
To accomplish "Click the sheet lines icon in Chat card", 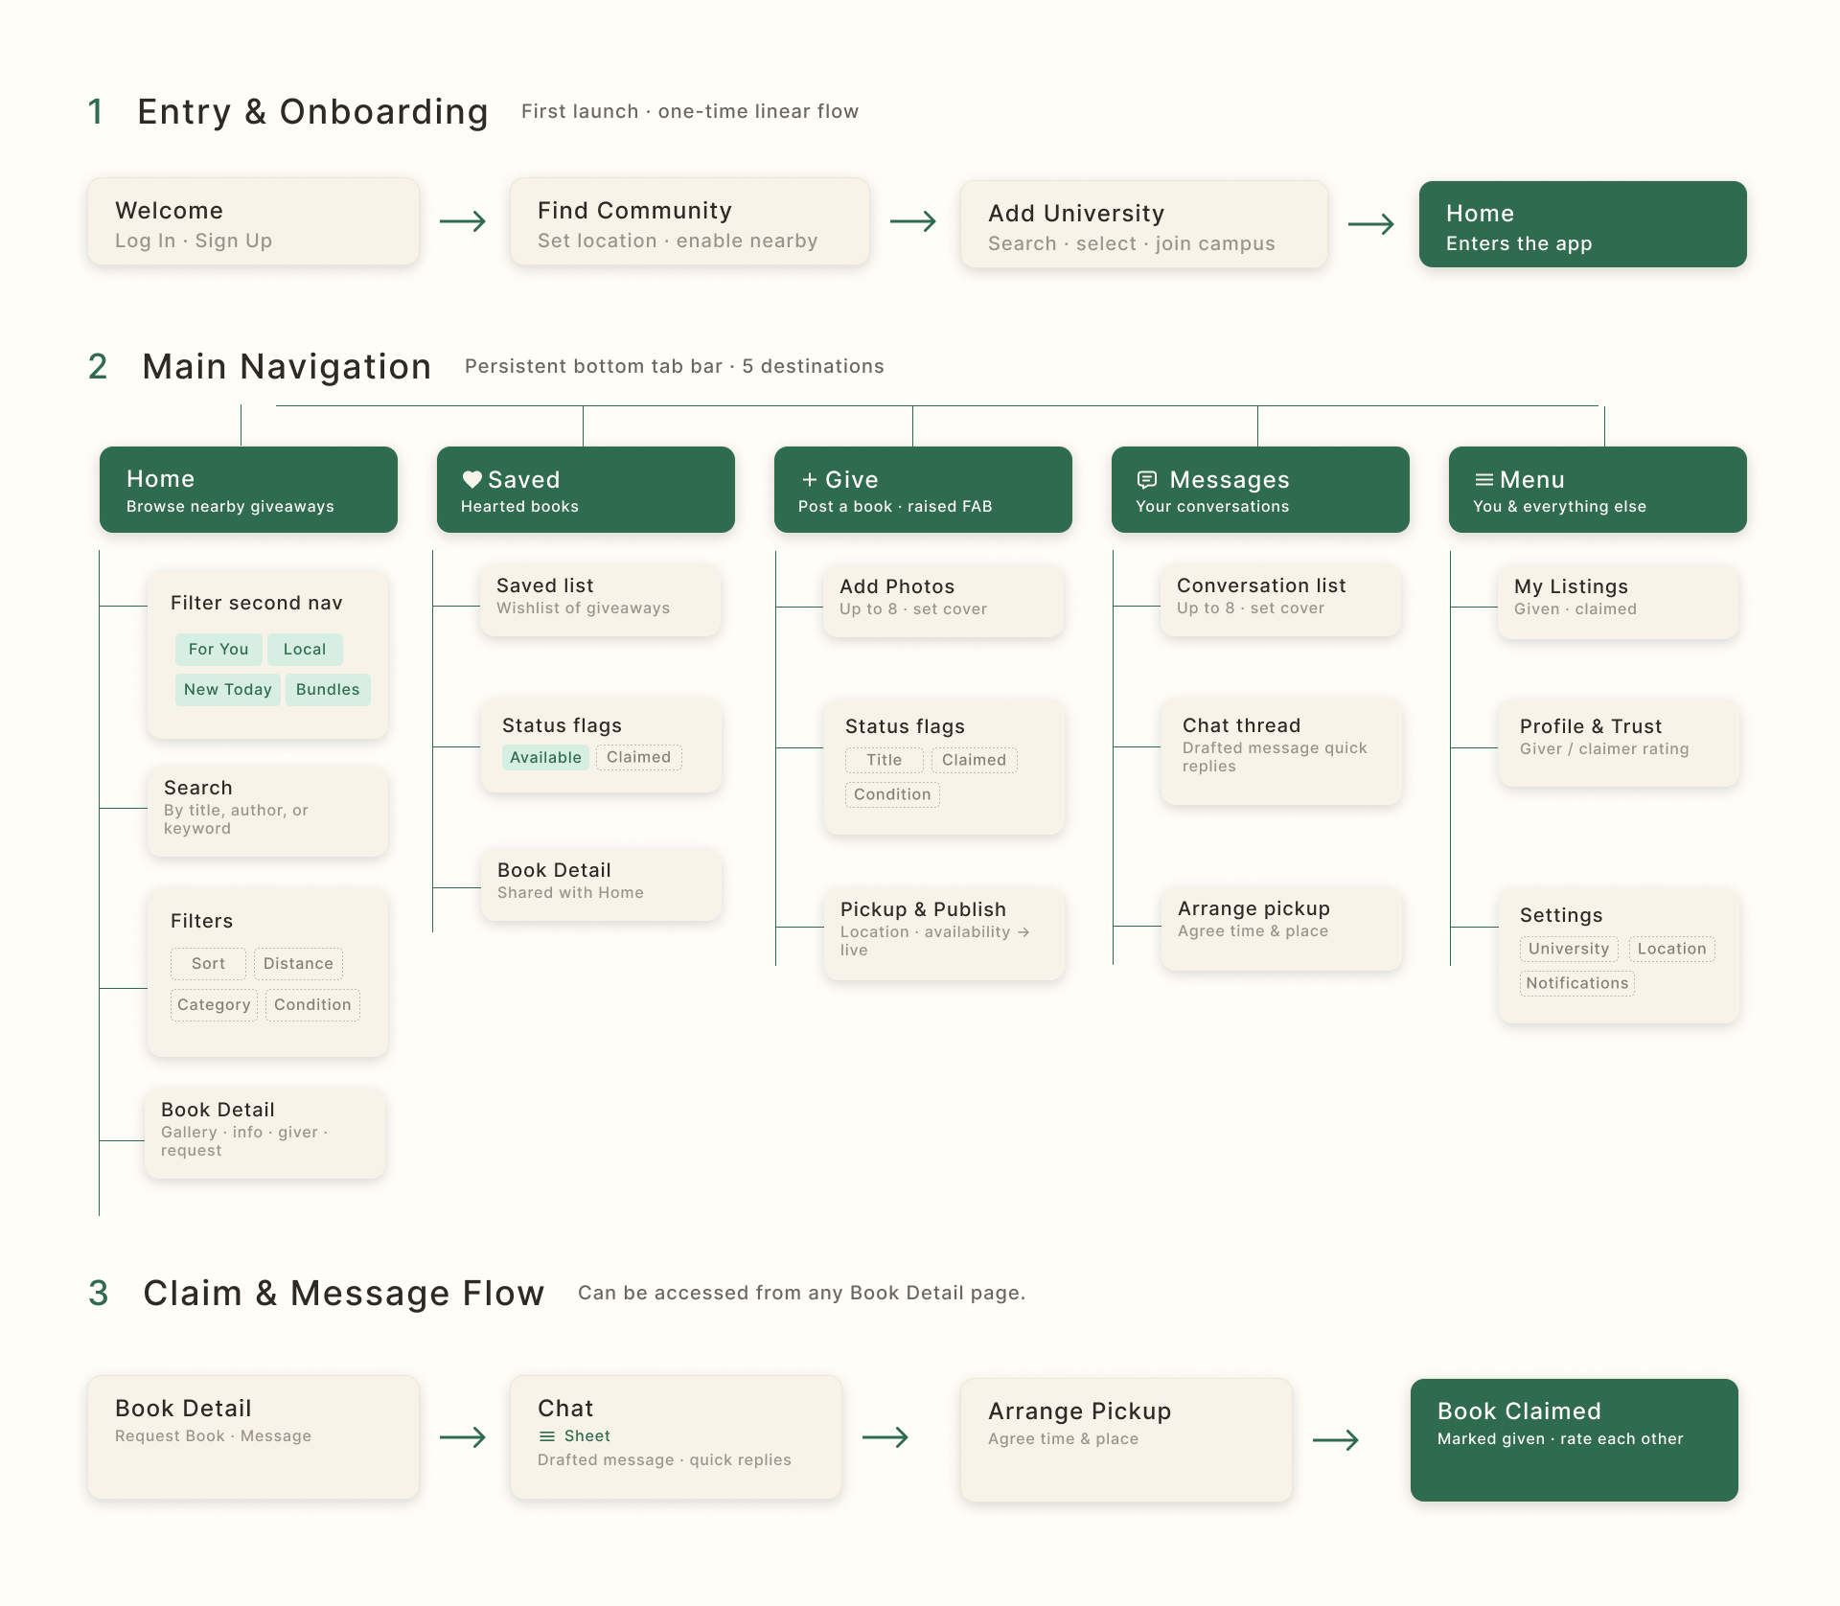I will (547, 1436).
